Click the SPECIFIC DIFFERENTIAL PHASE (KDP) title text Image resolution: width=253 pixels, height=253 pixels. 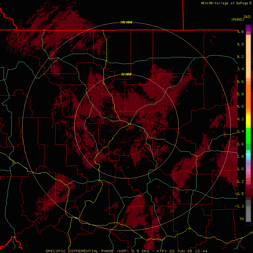coord(88,251)
